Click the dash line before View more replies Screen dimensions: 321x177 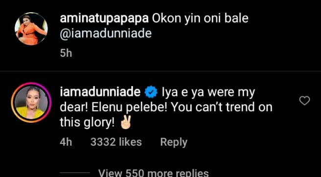(x=75, y=173)
